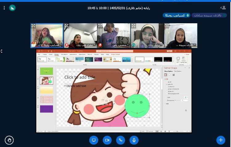The image size is (231, 147).
Task: Fullscreen the یزدیار، باران webcam tile
Action: click(x=133, y=26)
